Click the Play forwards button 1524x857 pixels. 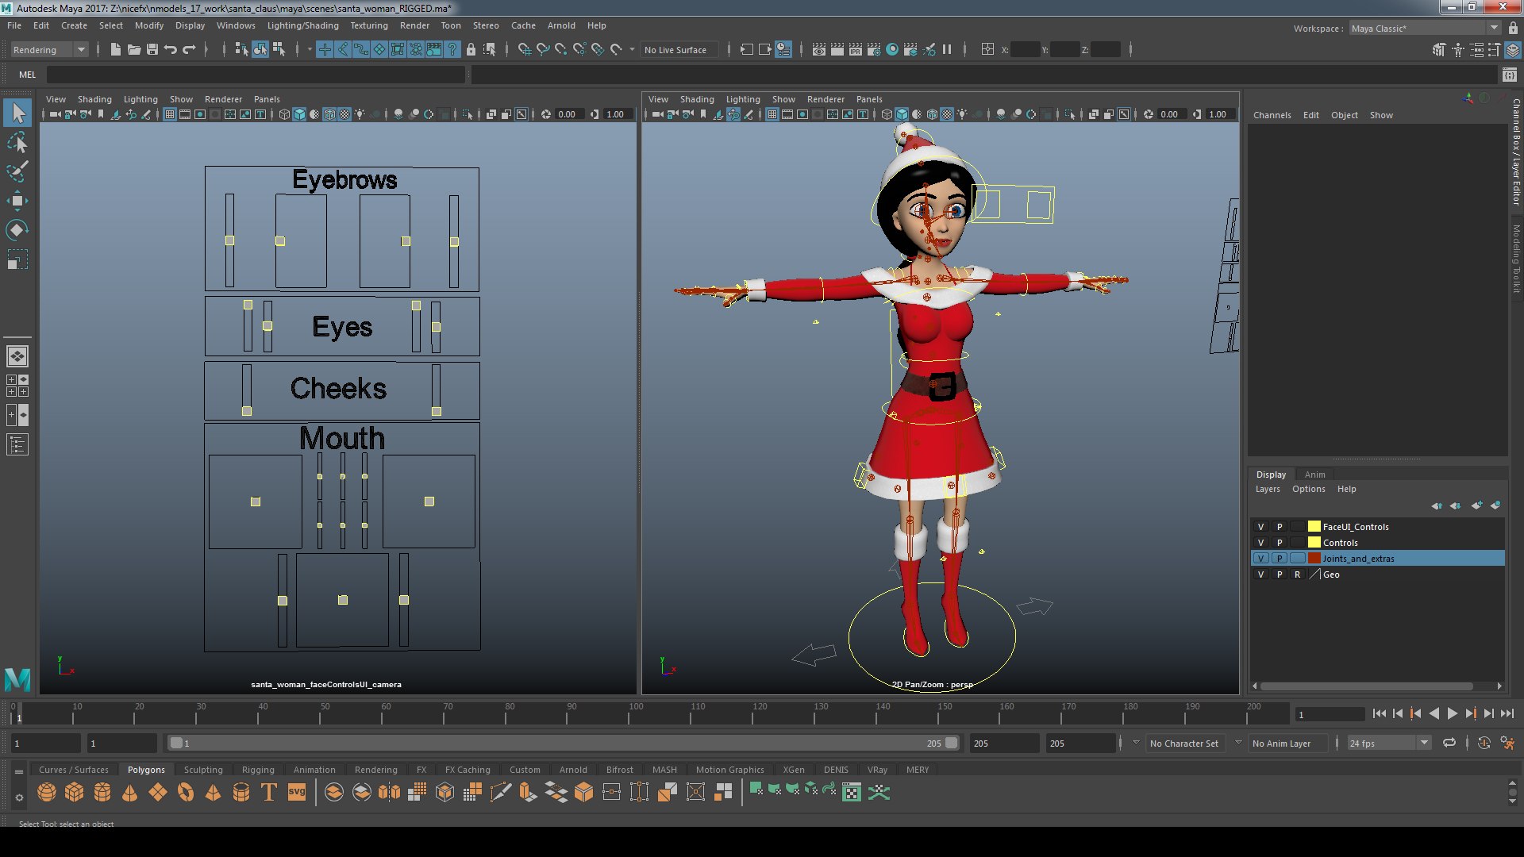(1452, 714)
